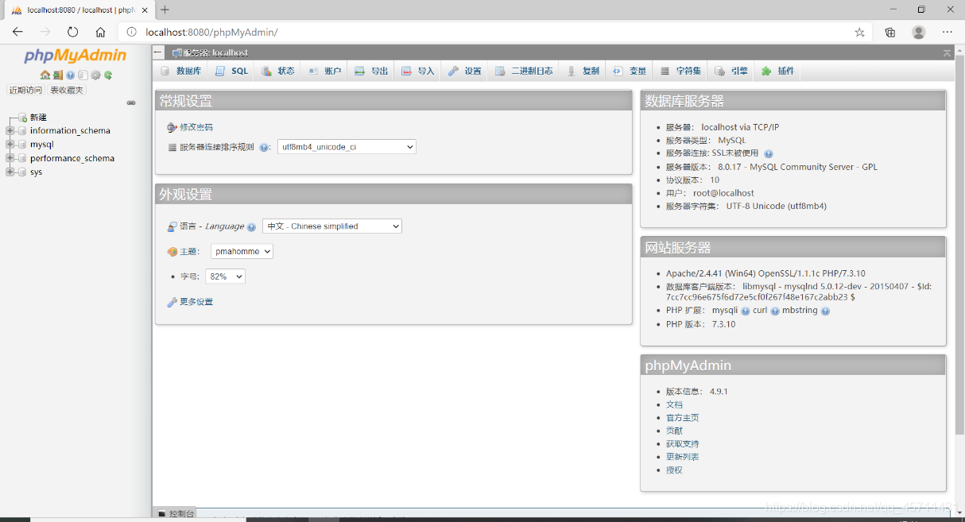The width and height of the screenshot is (965, 522).
Task: Open the 82% font size dropdown
Action: click(x=225, y=276)
